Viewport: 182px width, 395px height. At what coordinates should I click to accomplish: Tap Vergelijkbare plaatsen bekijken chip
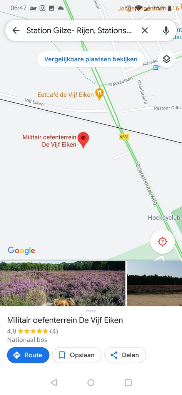[x=91, y=59]
